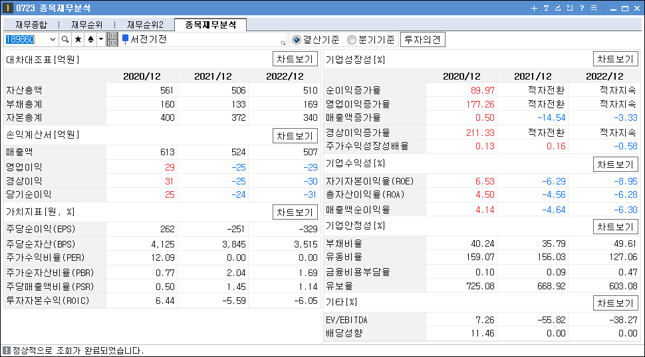This screenshot has width=645, height=357.
Task: Click 차트보기 for 가치지표 section
Action: click(x=295, y=212)
